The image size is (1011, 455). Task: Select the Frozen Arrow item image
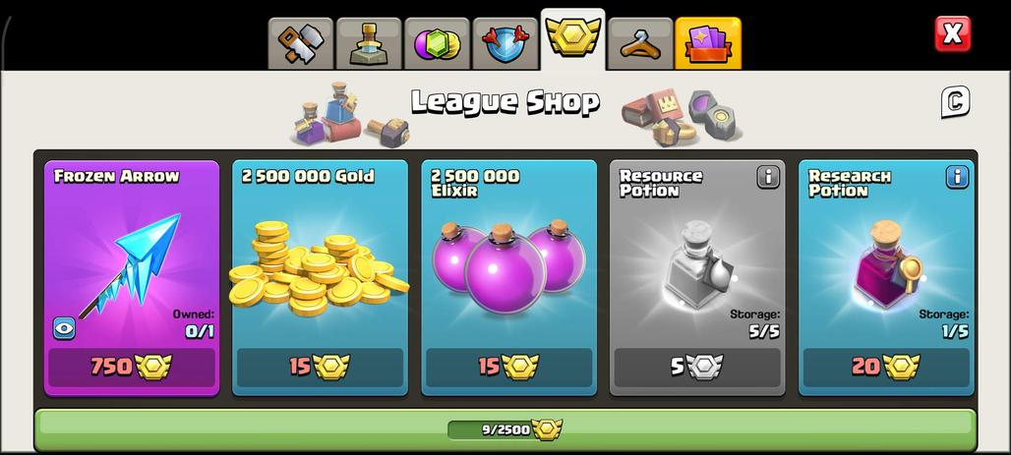[131, 265]
